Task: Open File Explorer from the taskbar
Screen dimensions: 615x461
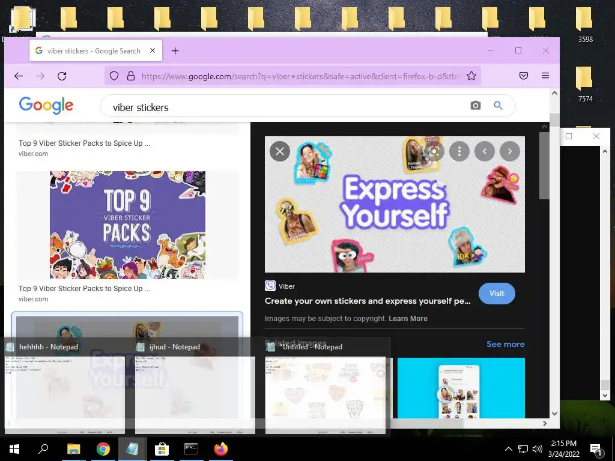Action: pyautogui.click(x=73, y=449)
